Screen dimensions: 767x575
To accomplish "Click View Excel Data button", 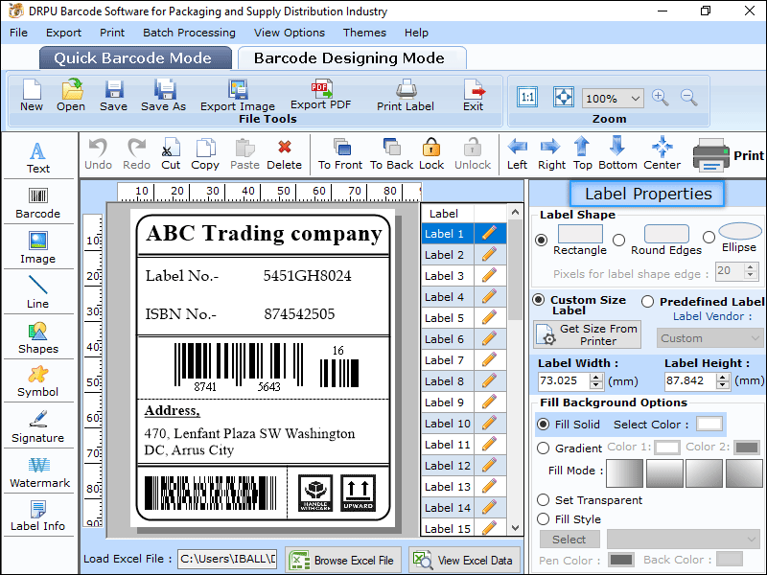I will (x=464, y=561).
